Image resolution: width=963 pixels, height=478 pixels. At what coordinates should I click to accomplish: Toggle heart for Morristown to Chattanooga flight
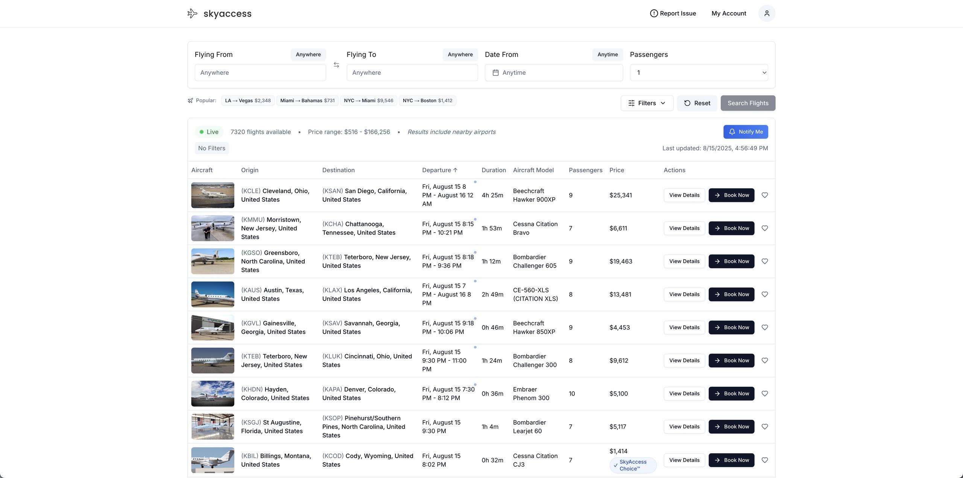765,228
